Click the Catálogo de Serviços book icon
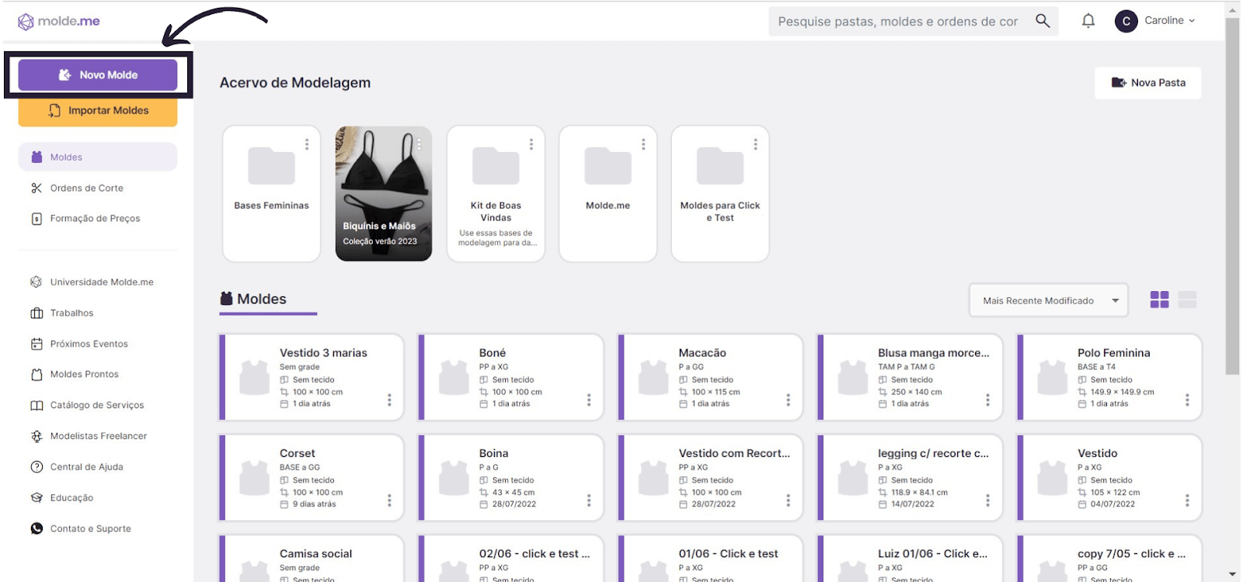This screenshot has height=582, width=1243. coord(37,405)
